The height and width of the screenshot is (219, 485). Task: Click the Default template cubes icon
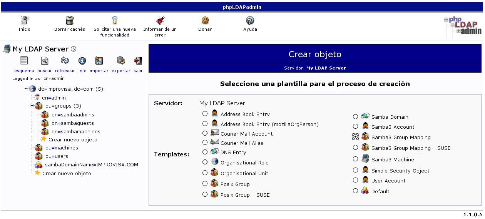pos(365,191)
